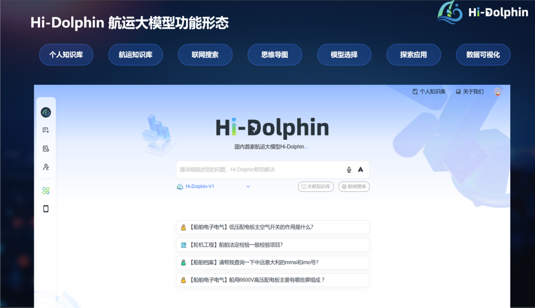Click the Hi-Dolphin logo in slide header
The height and width of the screenshot is (308, 535).
pyautogui.click(x=483, y=12)
